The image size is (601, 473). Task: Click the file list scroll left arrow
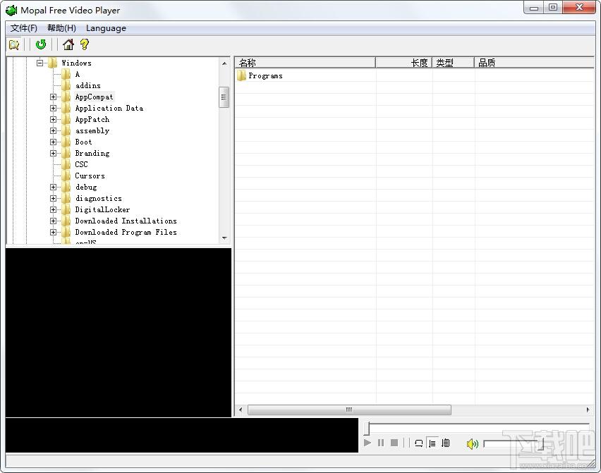point(241,410)
